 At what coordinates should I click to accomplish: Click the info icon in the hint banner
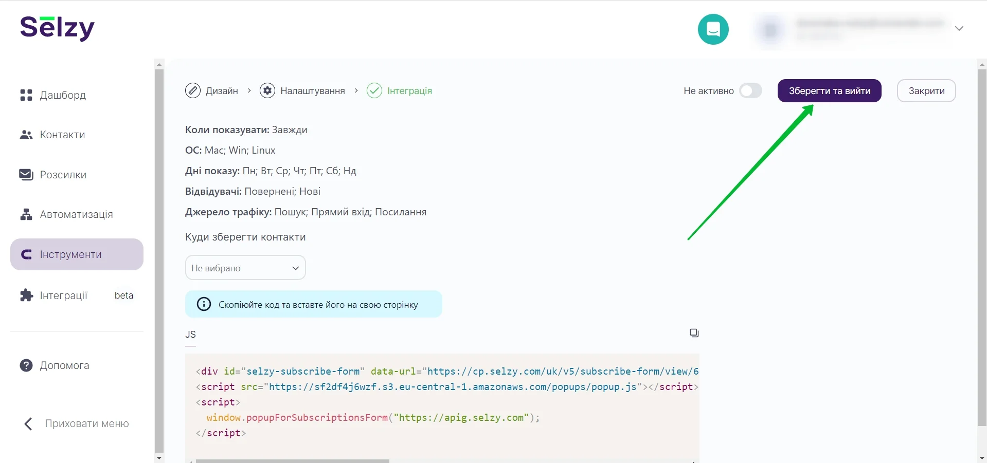click(204, 304)
